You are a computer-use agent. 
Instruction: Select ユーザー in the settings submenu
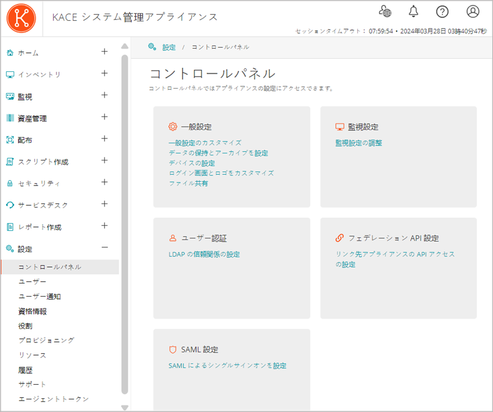pyautogui.click(x=32, y=281)
